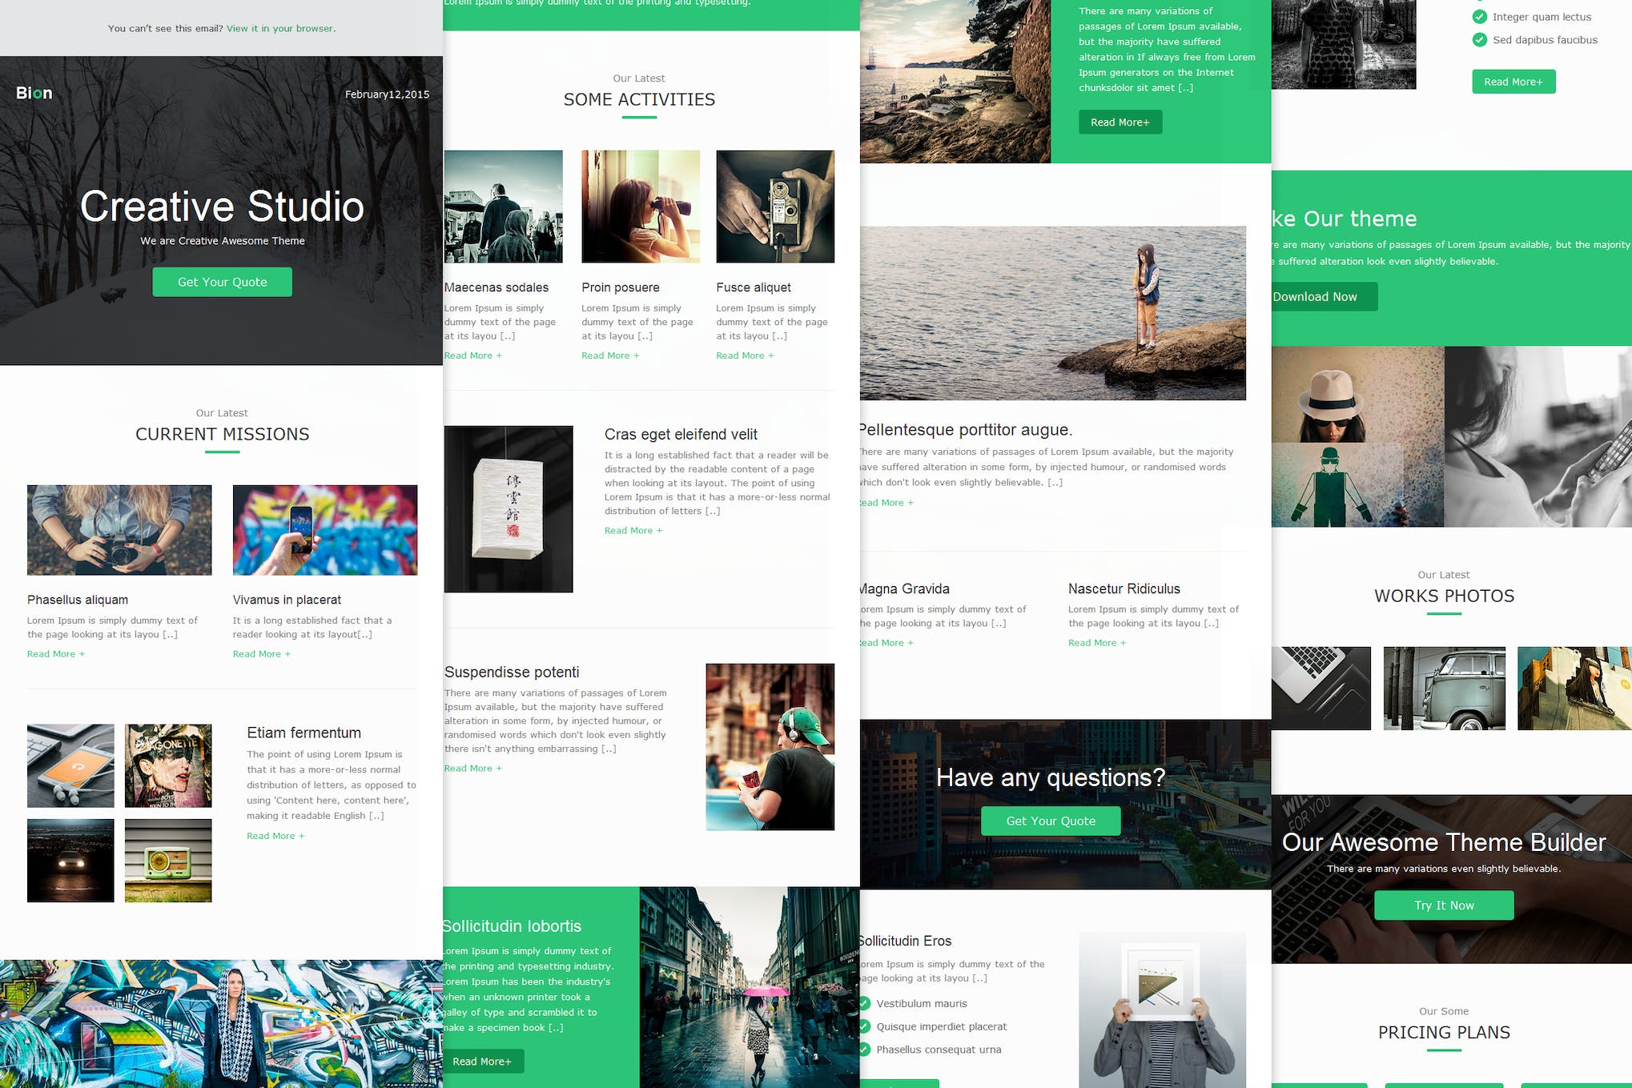Open the camera photo thumbnail above Phasellus aliquam
1632x1088 pixels.
tap(119, 530)
